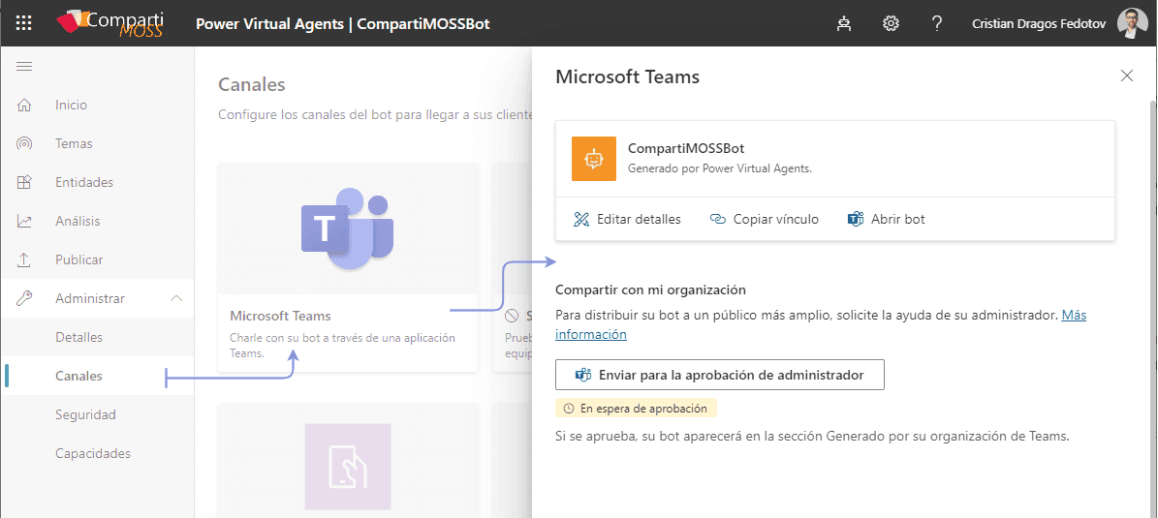This screenshot has height=518, width=1158.
Task: Click the Análisis chart icon
Action: click(x=24, y=221)
